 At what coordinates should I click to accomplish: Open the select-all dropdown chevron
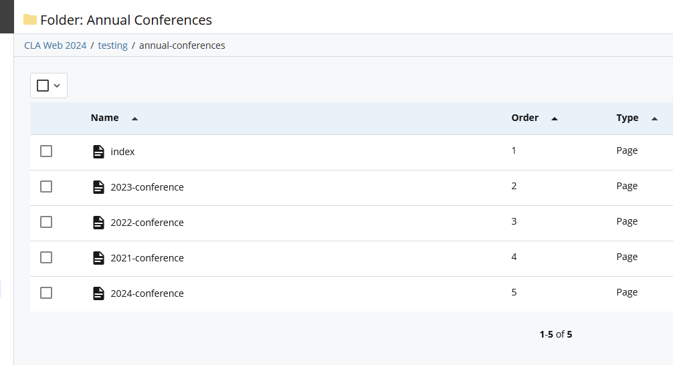tap(58, 86)
